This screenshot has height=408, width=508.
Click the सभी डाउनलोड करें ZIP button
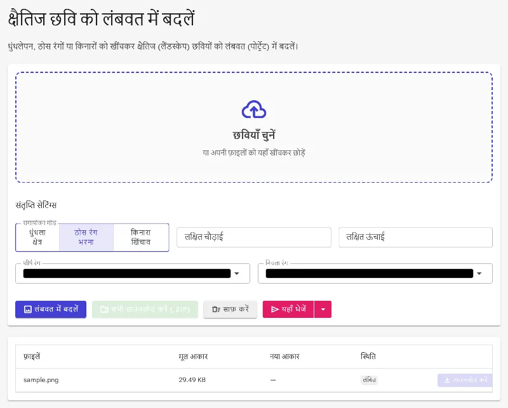145,309
